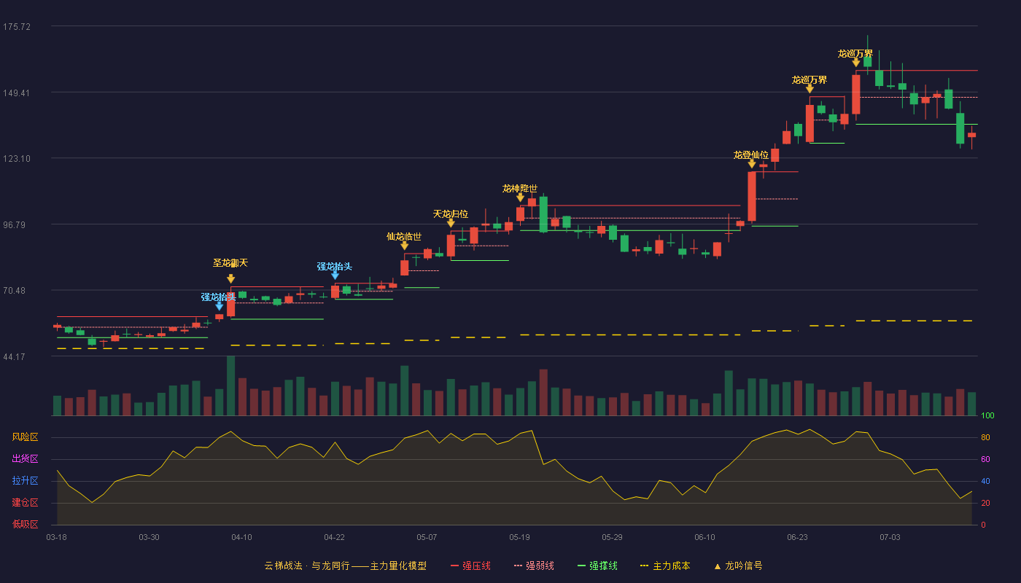Toggle the 强压线 legend entry
The width and height of the screenshot is (1021, 583).
(x=470, y=566)
